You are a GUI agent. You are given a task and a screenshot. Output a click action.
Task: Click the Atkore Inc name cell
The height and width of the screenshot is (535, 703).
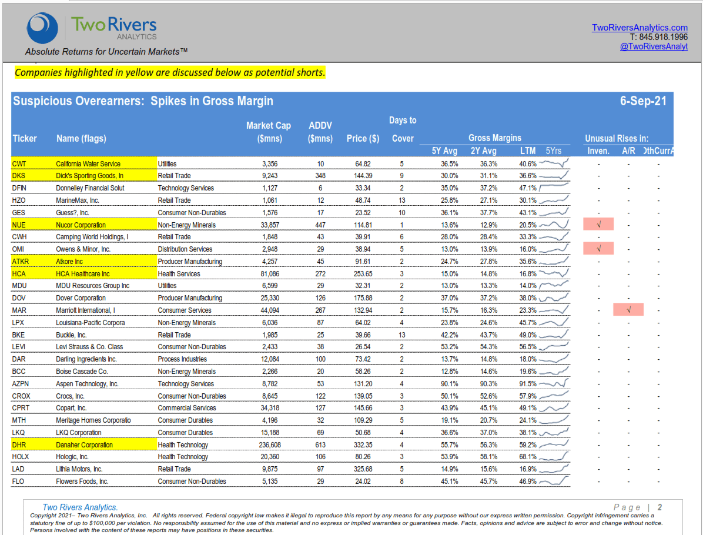coord(69,262)
